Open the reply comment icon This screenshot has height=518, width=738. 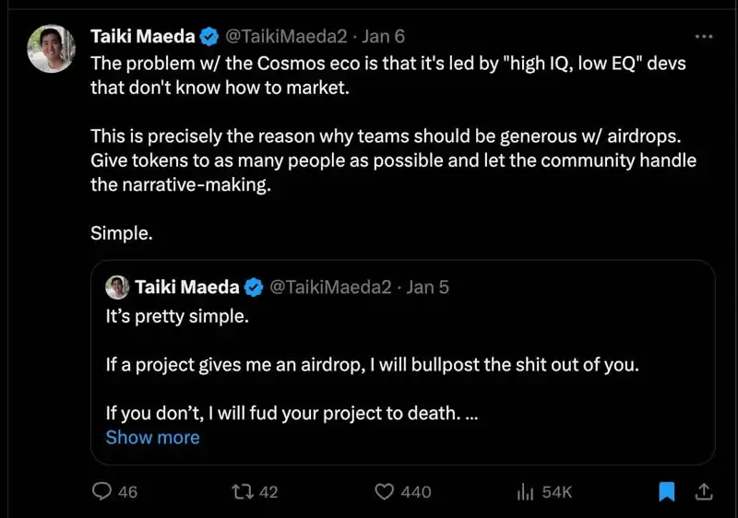click(x=101, y=491)
